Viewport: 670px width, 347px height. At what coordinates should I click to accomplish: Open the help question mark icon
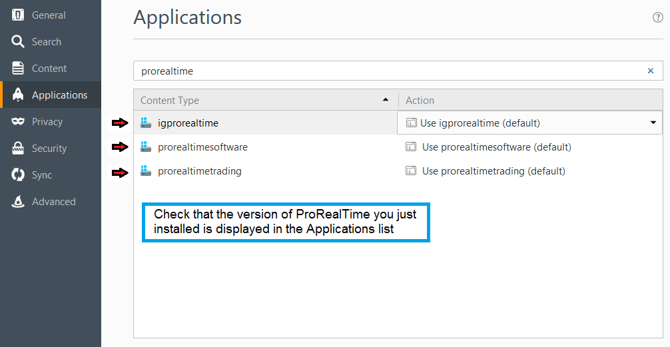click(657, 18)
